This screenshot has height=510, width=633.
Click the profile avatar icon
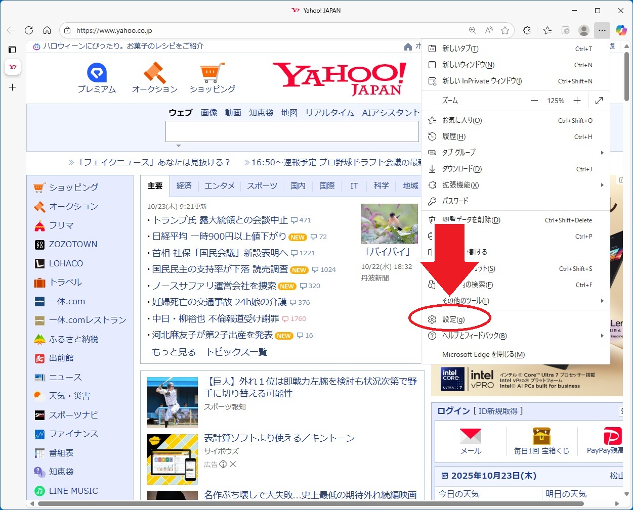pyautogui.click(x=584, y=30)
